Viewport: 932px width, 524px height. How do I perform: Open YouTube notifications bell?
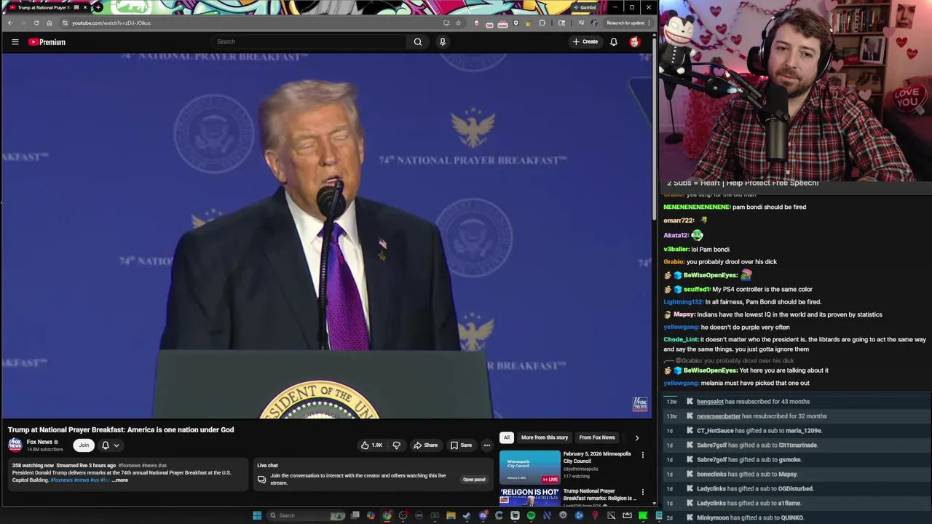pos(614,41)
